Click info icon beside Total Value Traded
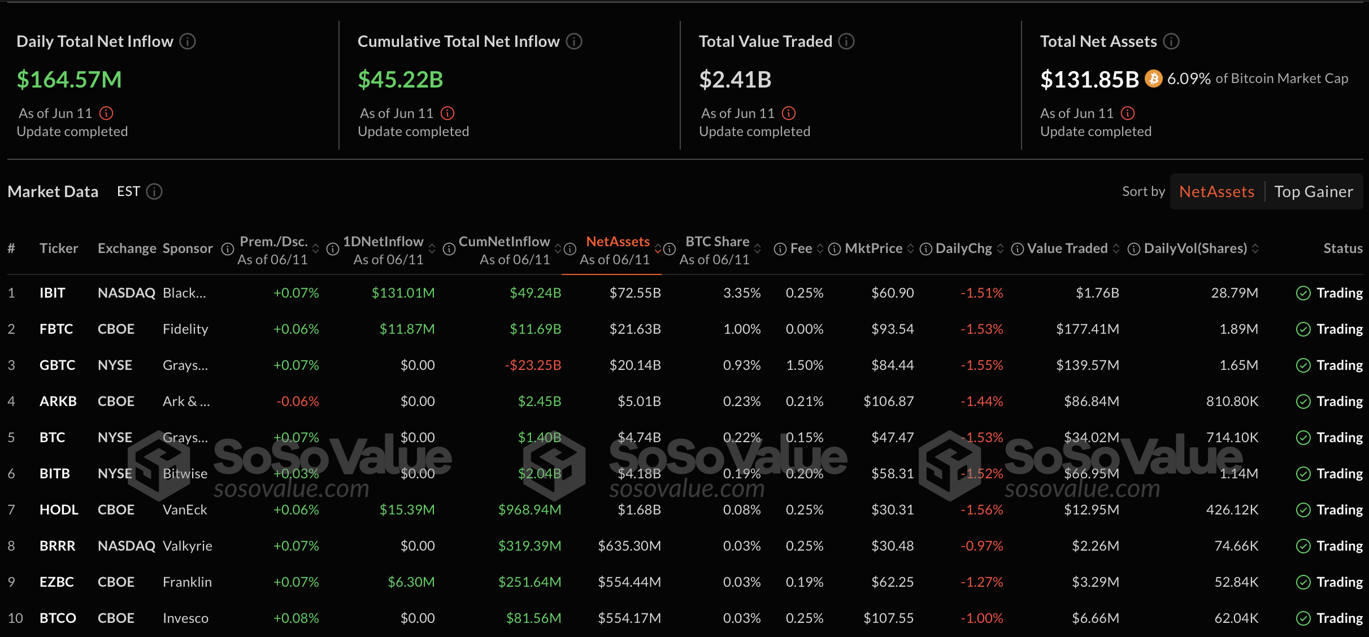 click(846, 41)
